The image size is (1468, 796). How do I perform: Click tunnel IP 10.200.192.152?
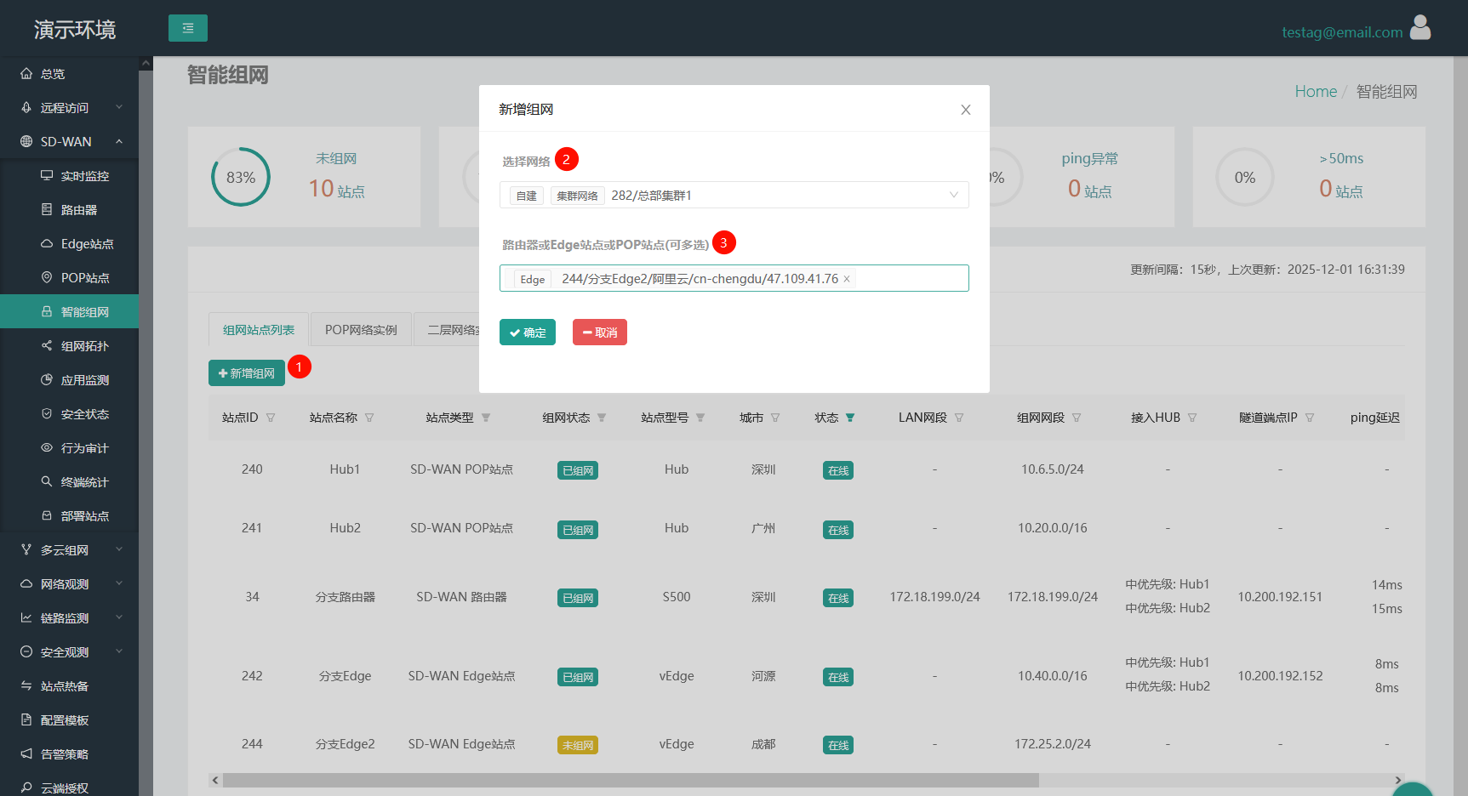point(1280,676)
